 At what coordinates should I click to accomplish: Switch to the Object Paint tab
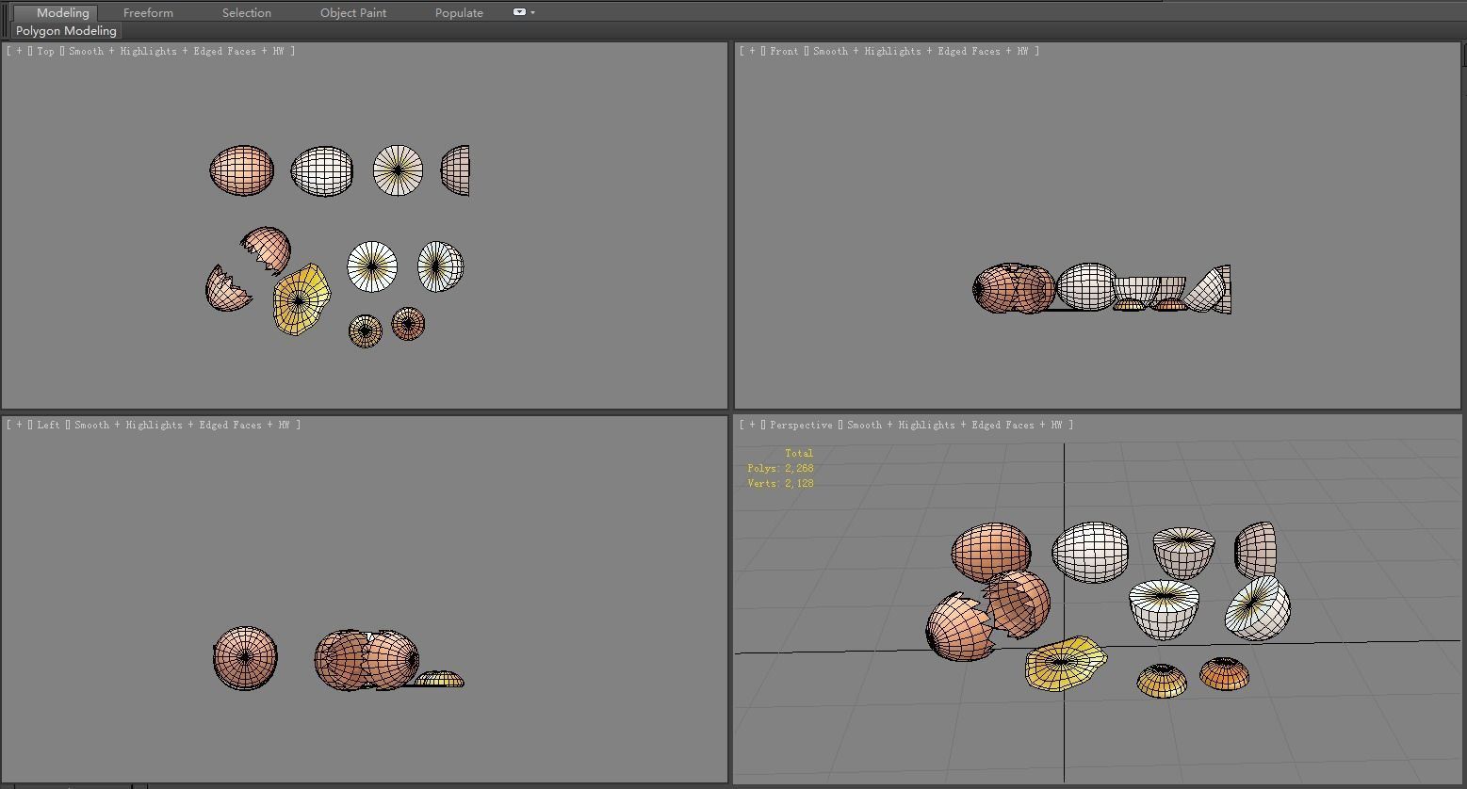(353, 13)
